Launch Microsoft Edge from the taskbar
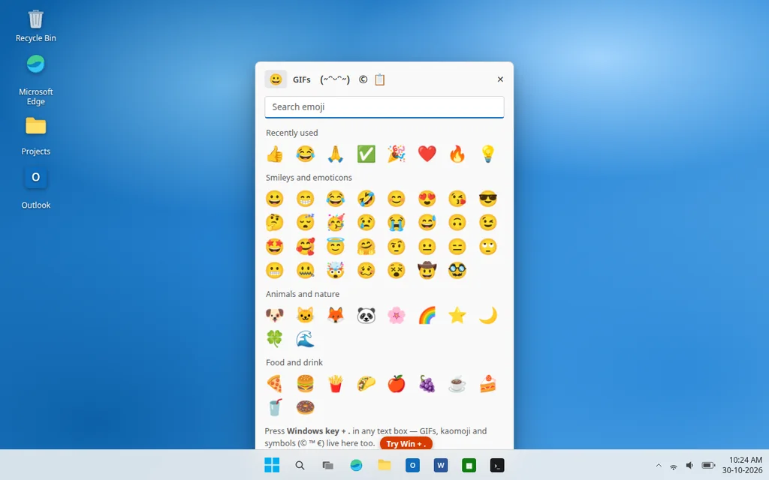The width and height of the screenshot is (769, 480). (x=356, y=465)
